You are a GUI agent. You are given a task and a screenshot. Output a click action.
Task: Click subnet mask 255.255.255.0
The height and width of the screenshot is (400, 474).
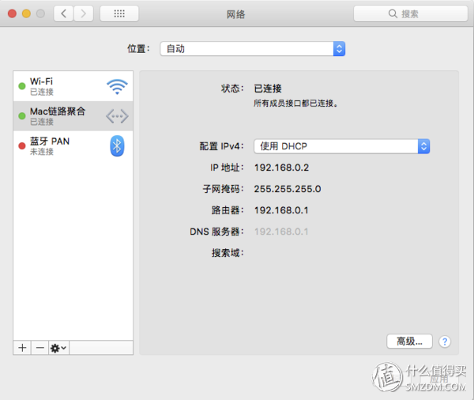(x=288, y=189)
